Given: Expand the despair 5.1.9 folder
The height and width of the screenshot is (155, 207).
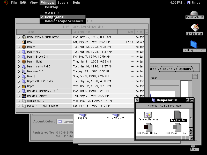Looking at the screenshot, I should (x=19, y=101).
